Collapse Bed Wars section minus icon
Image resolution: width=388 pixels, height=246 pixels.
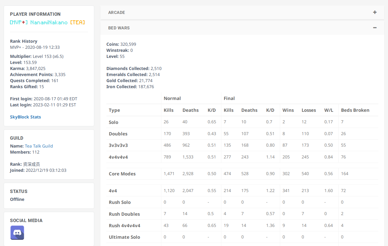coord(375,28)
